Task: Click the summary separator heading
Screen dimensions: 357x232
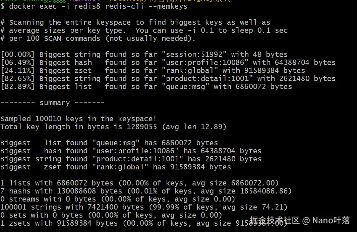Action: pos(53,103)
